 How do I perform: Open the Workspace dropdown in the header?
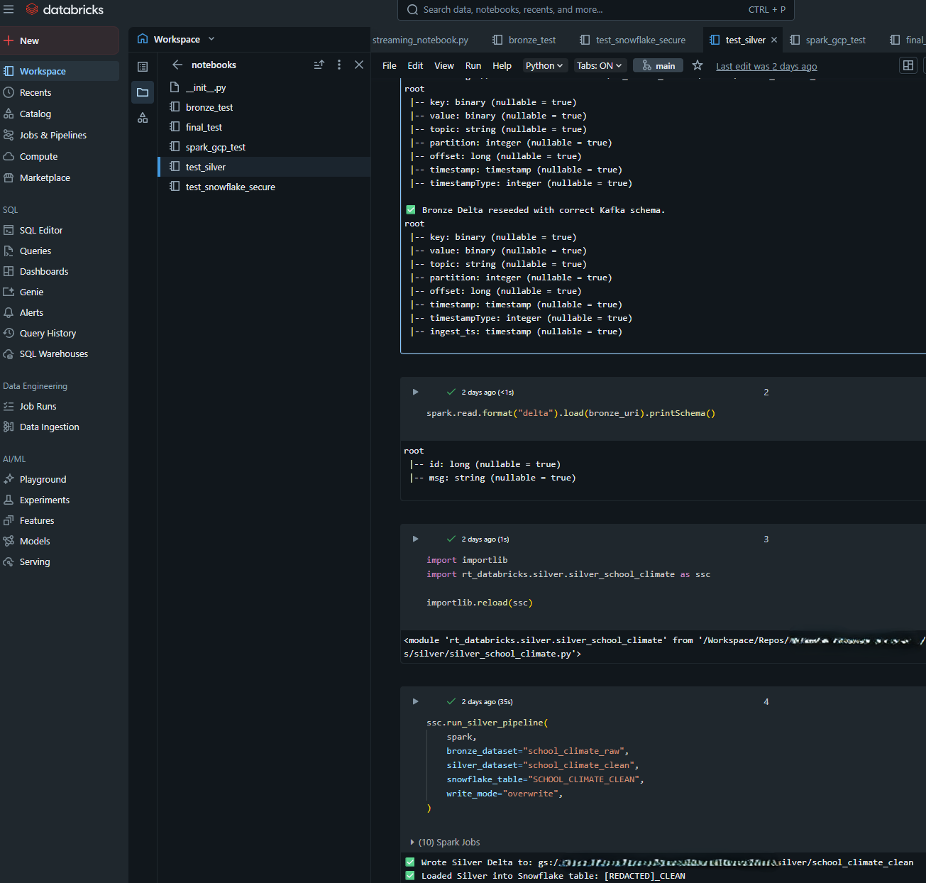coord(177,39)
